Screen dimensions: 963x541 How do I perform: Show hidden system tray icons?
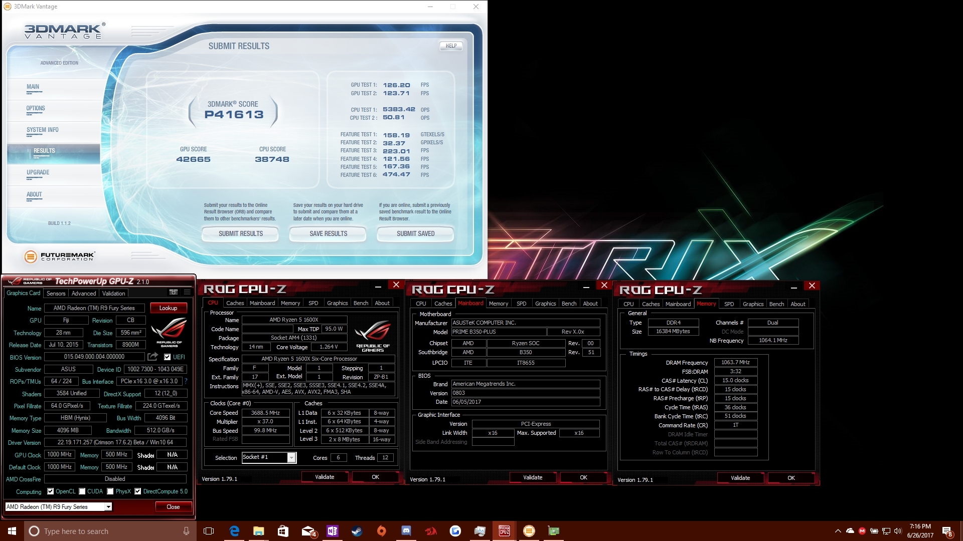tap(838, 531)
